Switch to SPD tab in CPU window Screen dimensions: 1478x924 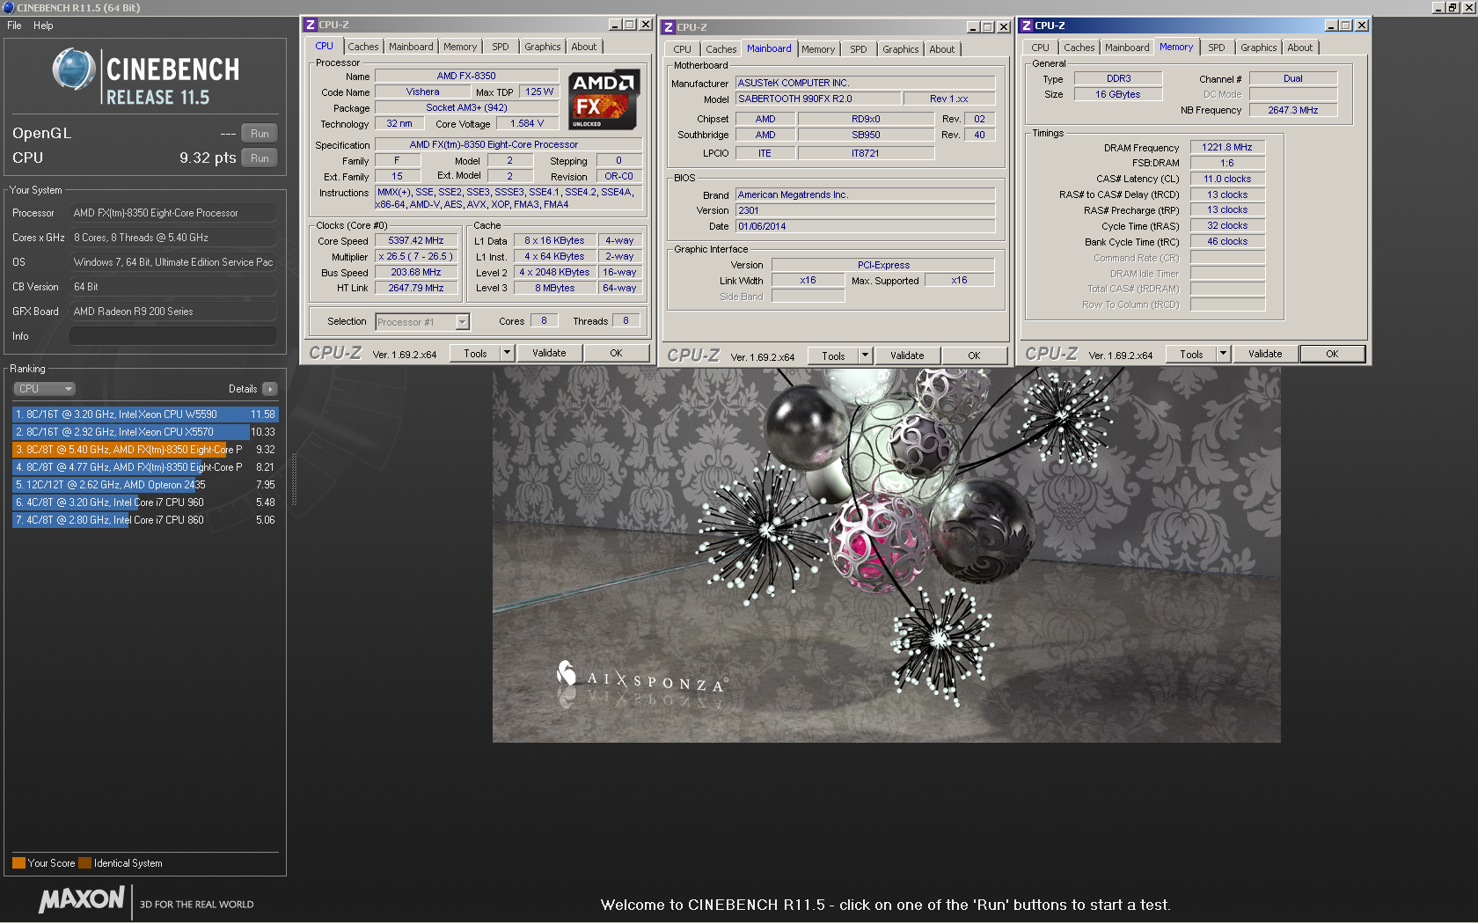click(501, 48)
